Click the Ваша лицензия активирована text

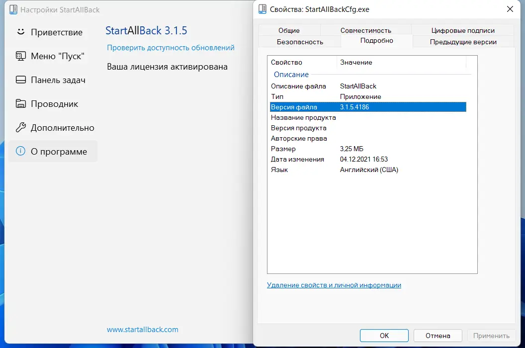pos(167,67)
